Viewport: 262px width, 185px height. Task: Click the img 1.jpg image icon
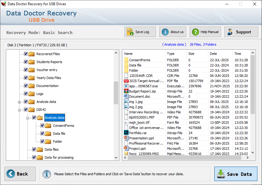point(126,102)
